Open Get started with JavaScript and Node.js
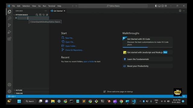 [x=147, y=52]
